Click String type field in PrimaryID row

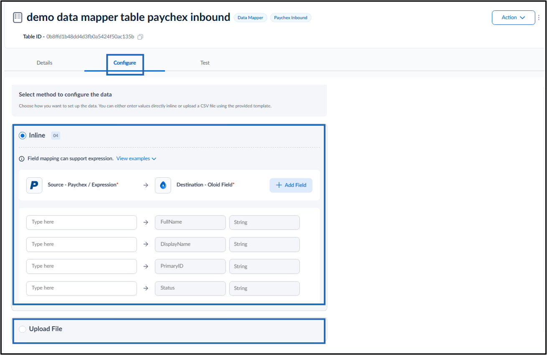pos(264,266)
